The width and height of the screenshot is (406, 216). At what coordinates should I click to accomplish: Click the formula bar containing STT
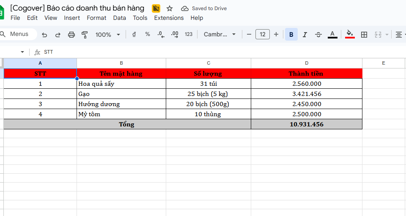(x=223, y=52)
